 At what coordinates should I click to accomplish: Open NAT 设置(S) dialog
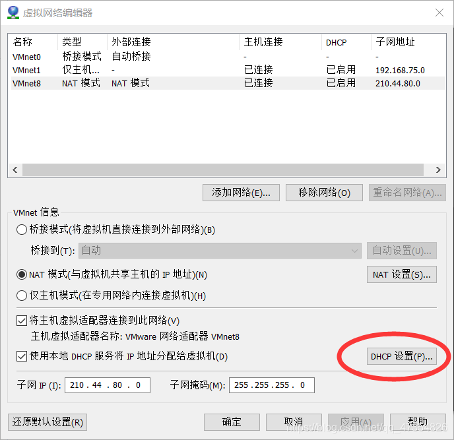tap(402, 274)
